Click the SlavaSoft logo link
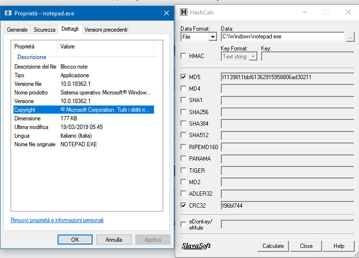Viewport: 359px width, 258px height. 196,246
